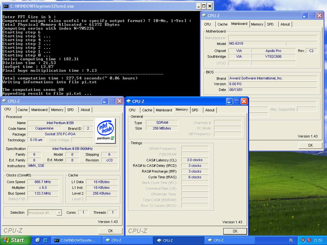
Task: Activate the second CPU-Z taskbar button
Action: [x=179, y=240]
